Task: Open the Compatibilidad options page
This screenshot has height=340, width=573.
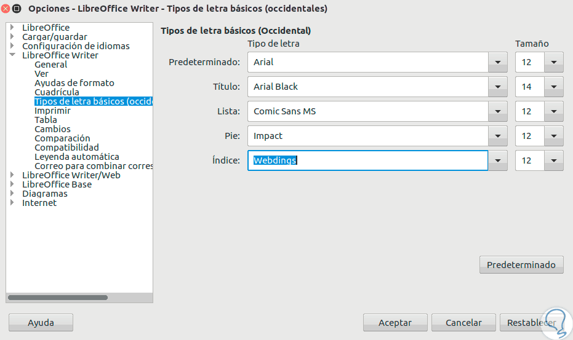Action: [x=66, y=148]
